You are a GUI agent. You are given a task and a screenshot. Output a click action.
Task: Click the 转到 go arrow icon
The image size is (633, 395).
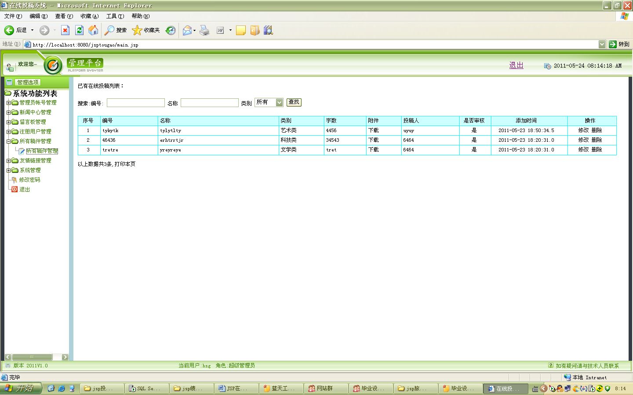click(x=613, y=44)
